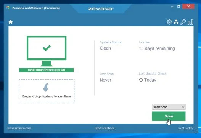Minimize the Zemana AntiMalware window

click(172, 6)
